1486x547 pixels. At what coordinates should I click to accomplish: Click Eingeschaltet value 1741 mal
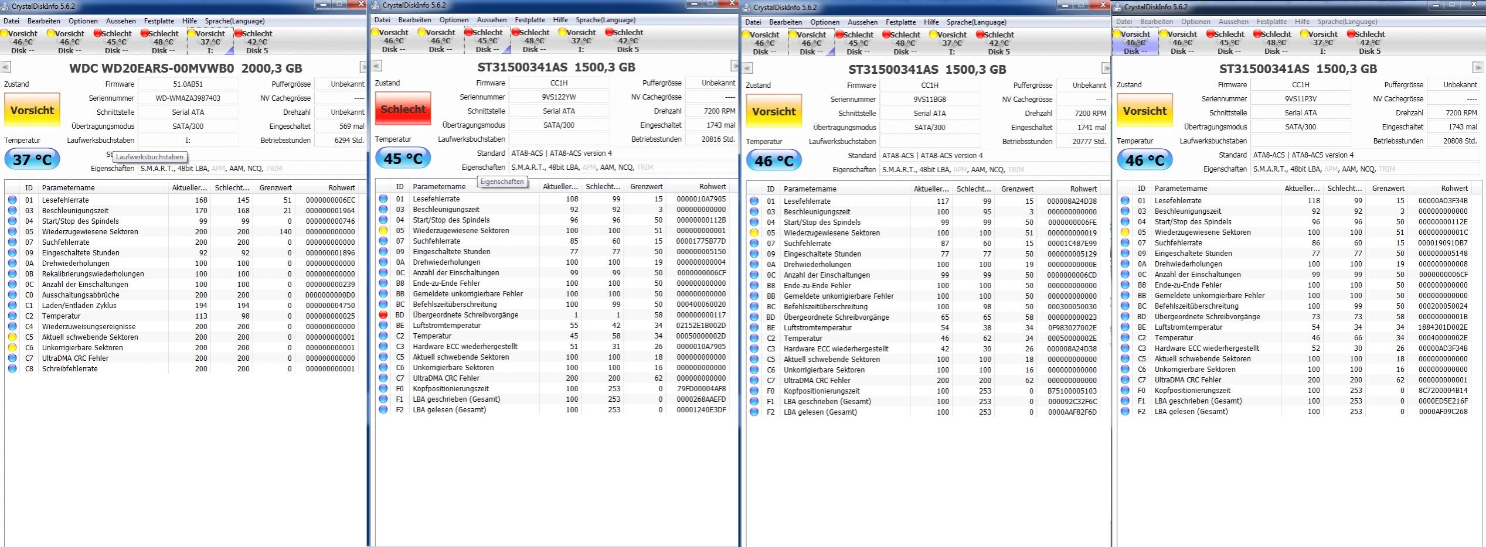point(1082,128)
